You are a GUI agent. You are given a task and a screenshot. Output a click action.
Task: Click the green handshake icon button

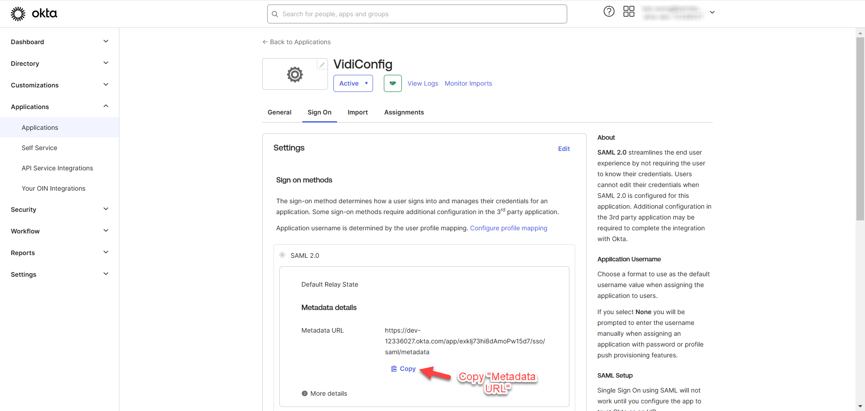(392, 83)
